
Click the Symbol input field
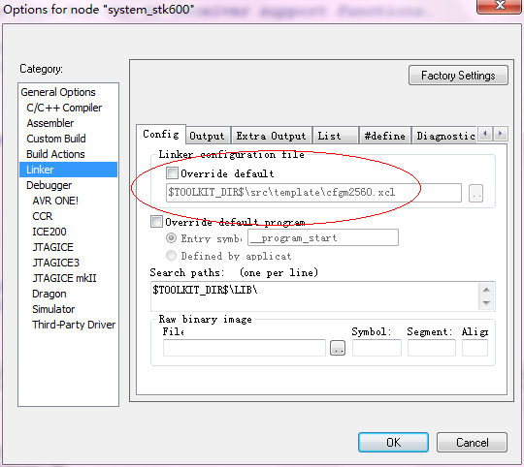pyautogui.click(x=377, y=348)
